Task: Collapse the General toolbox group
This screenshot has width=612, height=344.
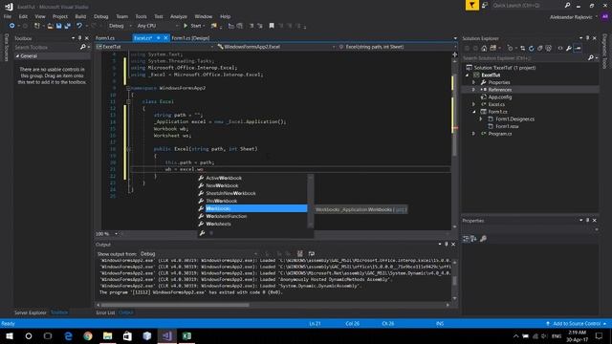Action: [x=17, y=56]
